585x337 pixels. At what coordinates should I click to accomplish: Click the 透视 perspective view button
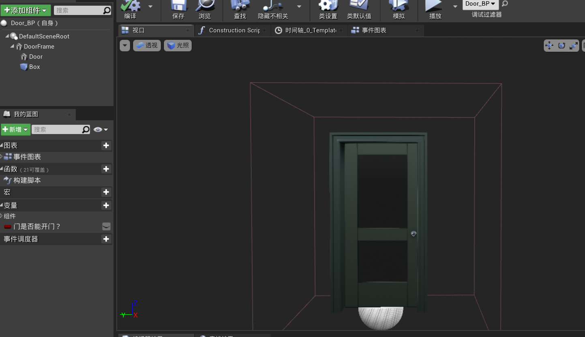tap(147, 45)
